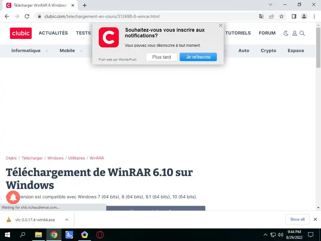Open the downloaded vlc-3.0.17.4-win64.exe file
This screenshot has height=241, width=321.
(34, 220)
